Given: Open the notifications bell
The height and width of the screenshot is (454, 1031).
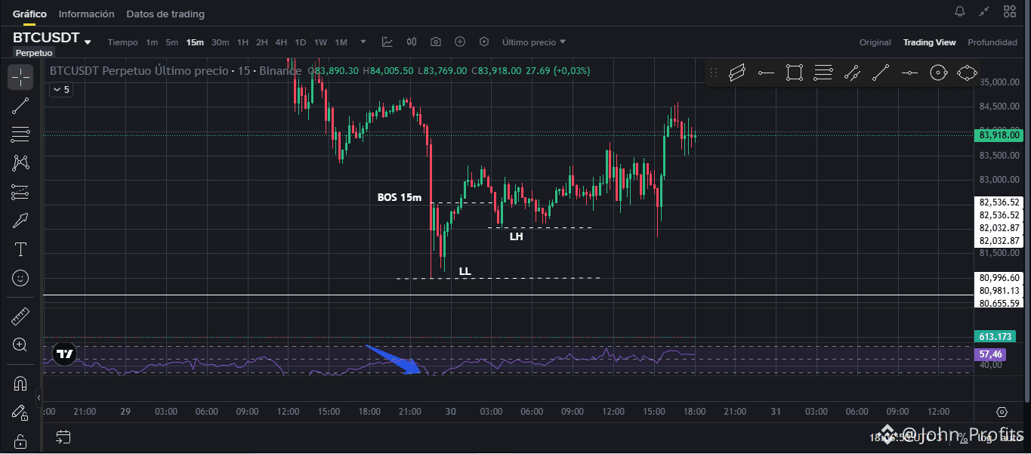Looking at the screenshot, I should pos(960,11).
